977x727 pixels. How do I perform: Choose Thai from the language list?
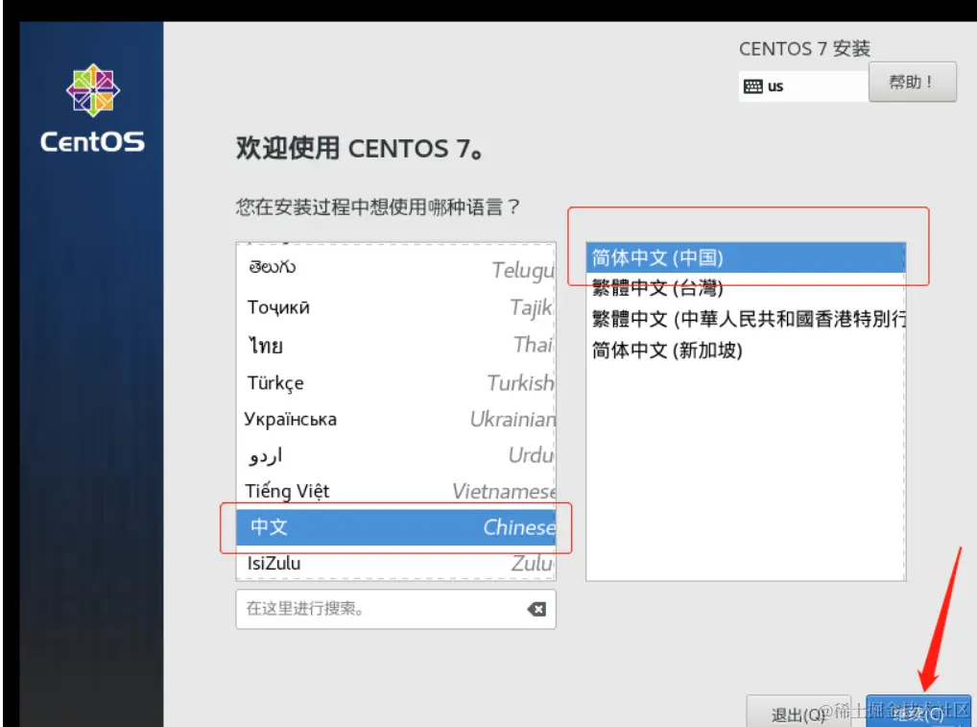pyautogui.click(x=395, y=344)
